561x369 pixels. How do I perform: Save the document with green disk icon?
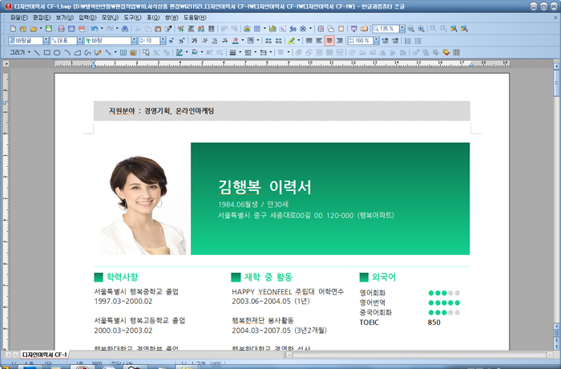pyautogui.click(x=49, y=29)
